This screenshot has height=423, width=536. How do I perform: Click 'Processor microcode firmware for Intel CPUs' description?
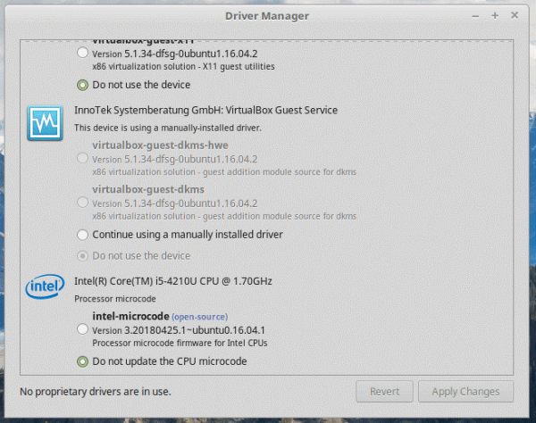point(180,343)
